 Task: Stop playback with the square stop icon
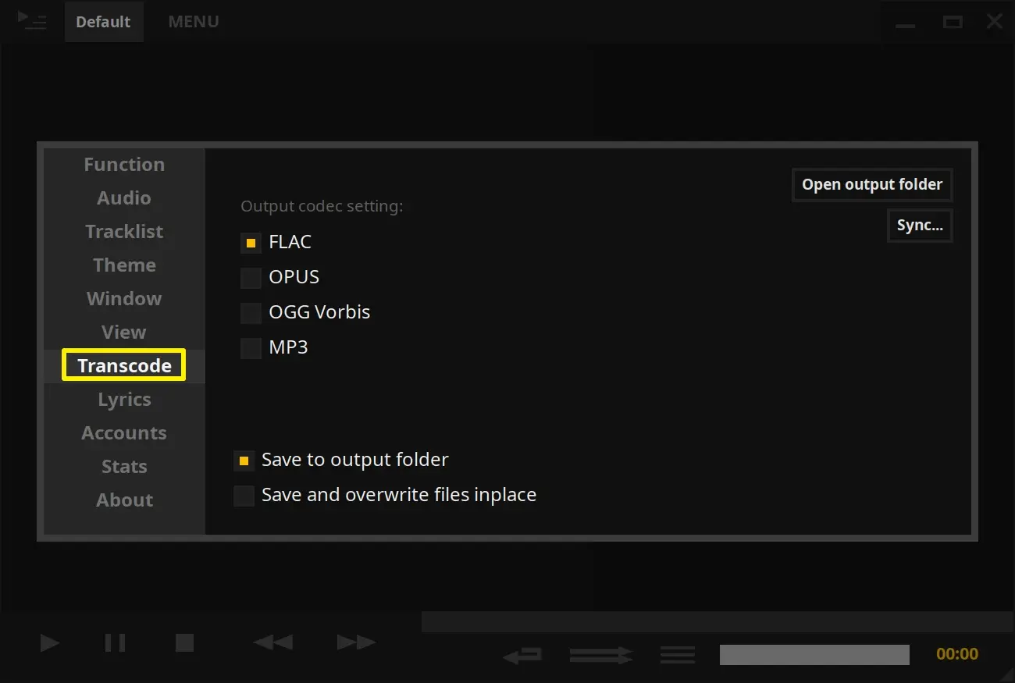pos(184,643)
